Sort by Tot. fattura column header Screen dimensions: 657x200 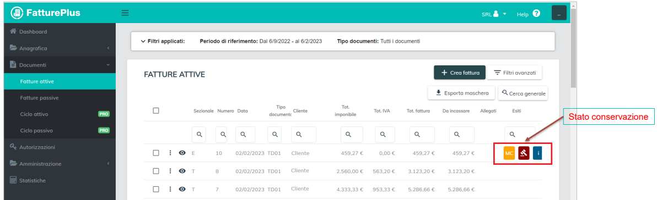coord(418,111)
